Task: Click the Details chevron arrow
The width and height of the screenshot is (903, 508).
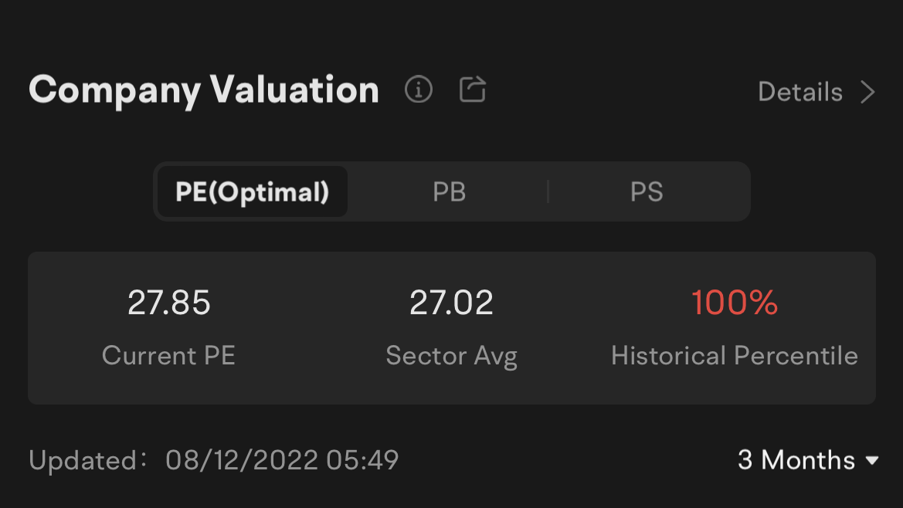Action: 867,92
